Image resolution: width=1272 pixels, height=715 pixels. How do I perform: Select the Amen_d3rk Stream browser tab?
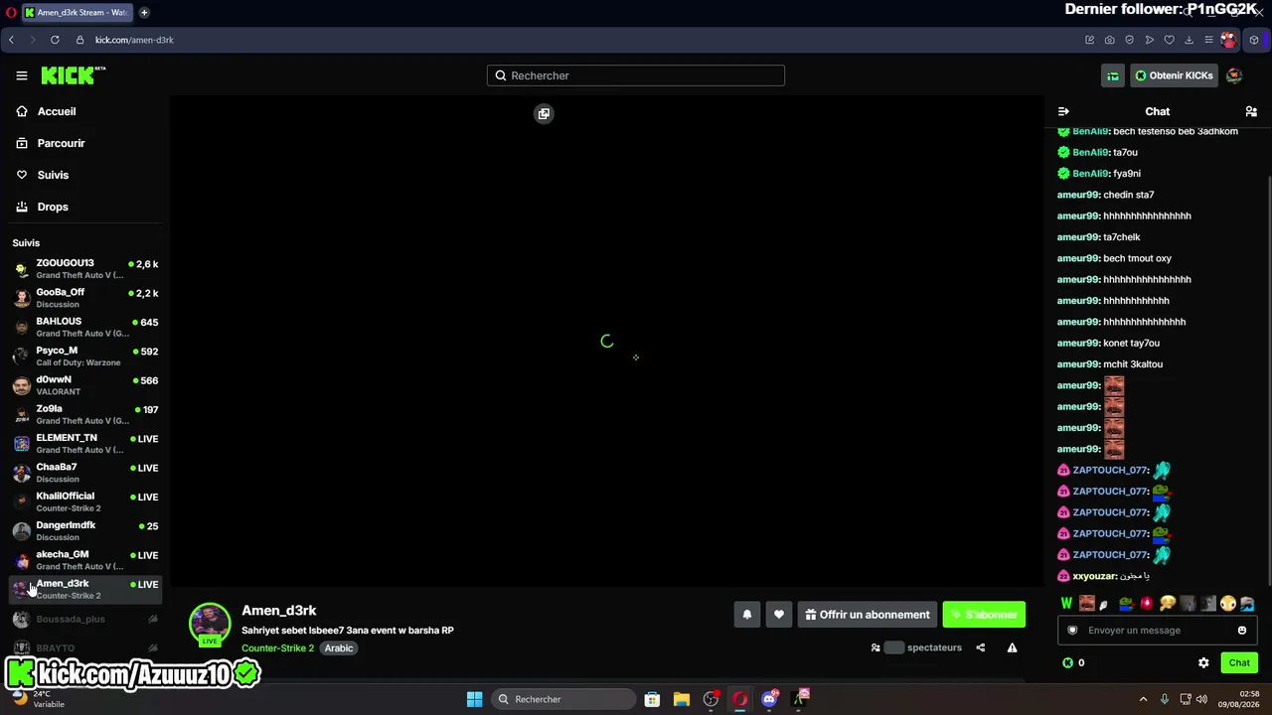pos(78,13)
